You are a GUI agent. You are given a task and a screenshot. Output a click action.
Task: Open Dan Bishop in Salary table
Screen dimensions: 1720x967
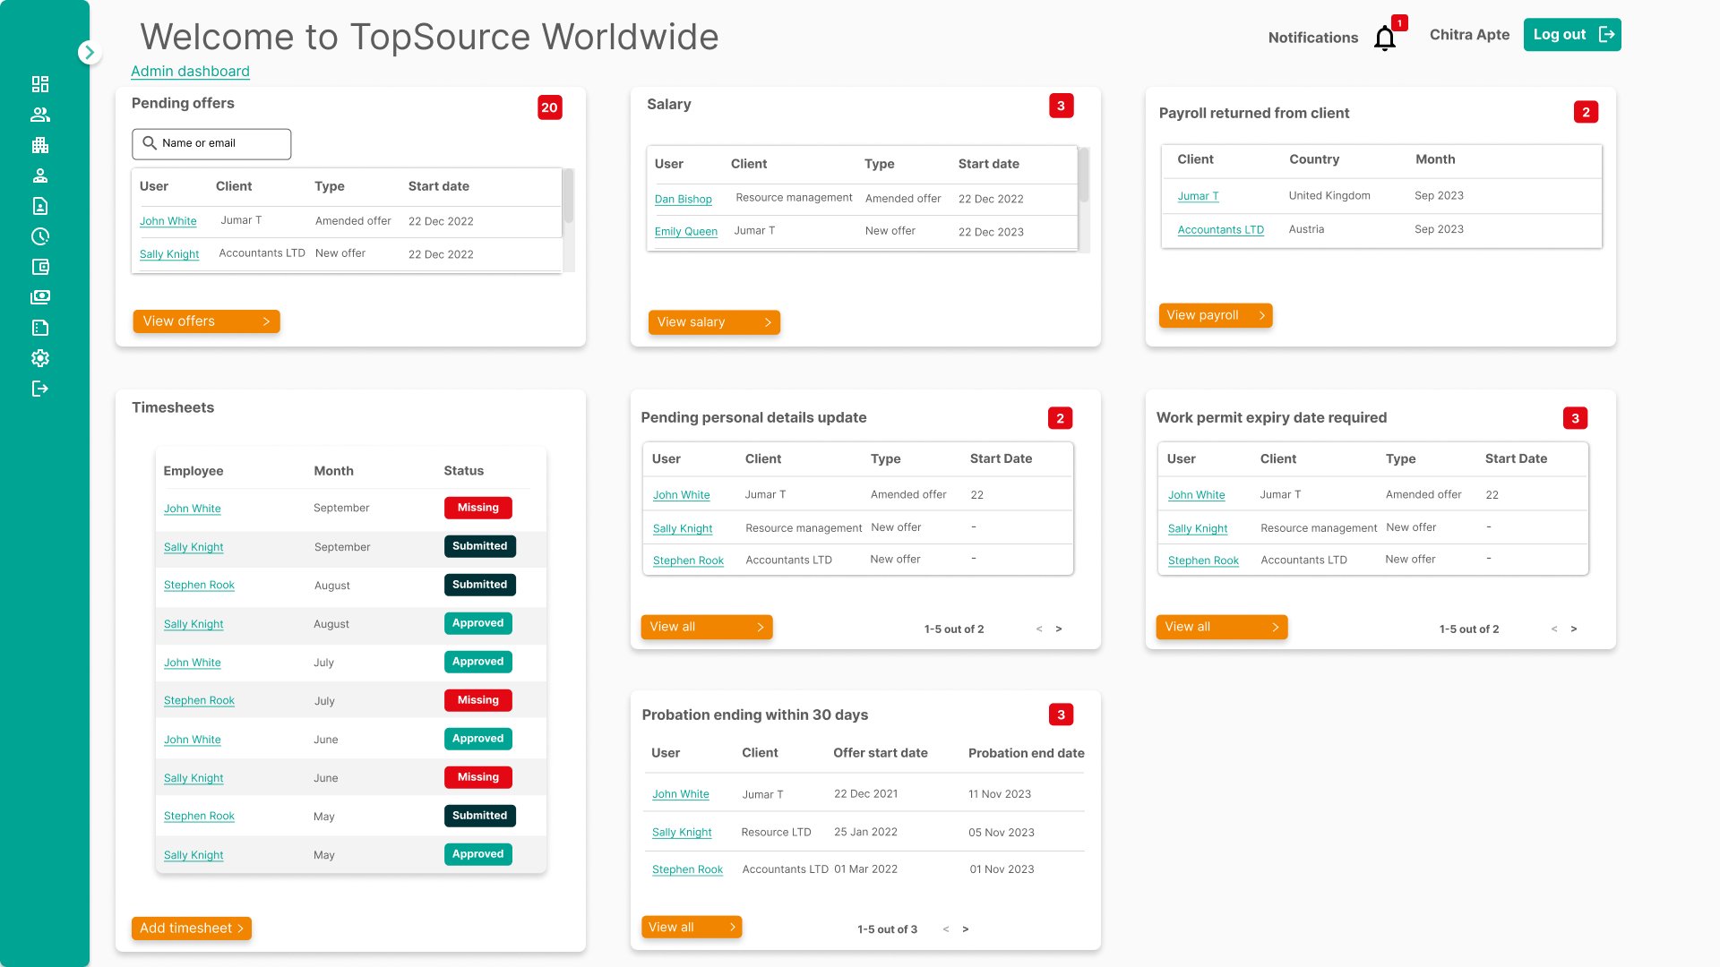(x=683, y=199)
